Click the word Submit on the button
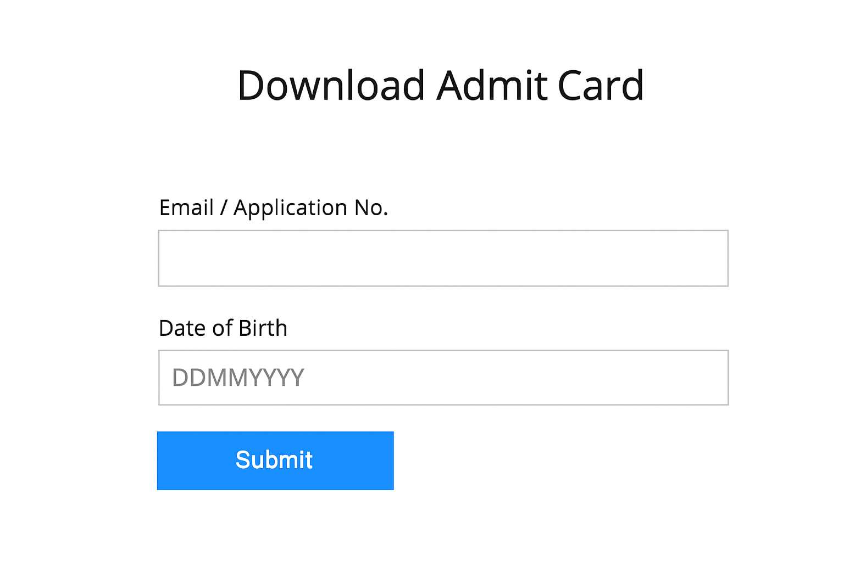Image resolution: width=844 pixels, height=562 pixels. (274, 460)
